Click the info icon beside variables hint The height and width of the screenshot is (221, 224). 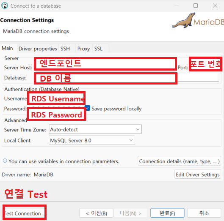[5, 161]
